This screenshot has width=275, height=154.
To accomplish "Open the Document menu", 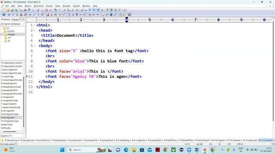I will pos(38,6).
